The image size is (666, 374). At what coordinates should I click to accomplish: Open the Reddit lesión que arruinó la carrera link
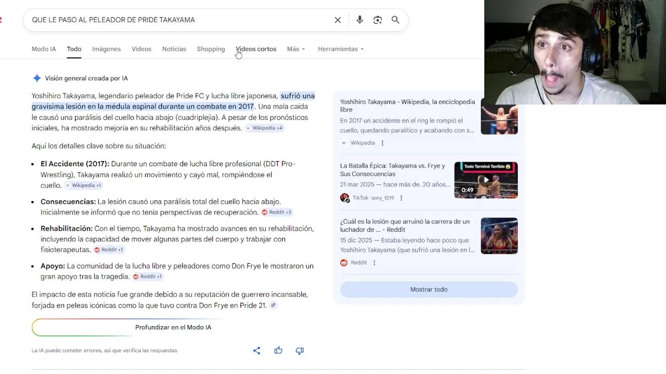tap(405, 225)
